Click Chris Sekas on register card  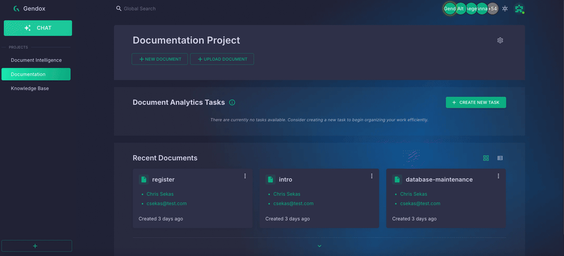[160, 194]
